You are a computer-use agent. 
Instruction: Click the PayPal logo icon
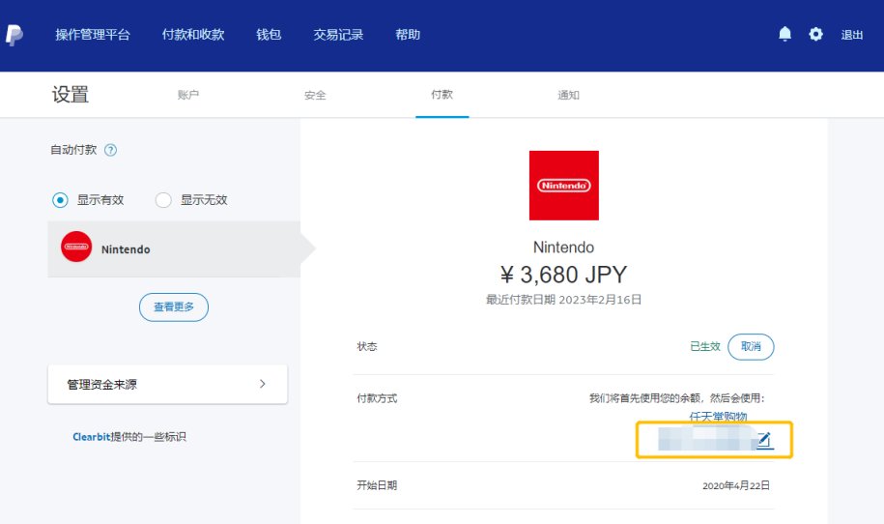[x=14, y=35]
